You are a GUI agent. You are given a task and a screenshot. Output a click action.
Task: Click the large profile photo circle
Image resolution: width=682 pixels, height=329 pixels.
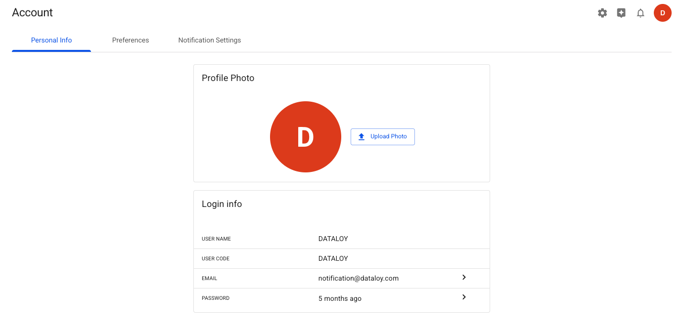(306, 137)
